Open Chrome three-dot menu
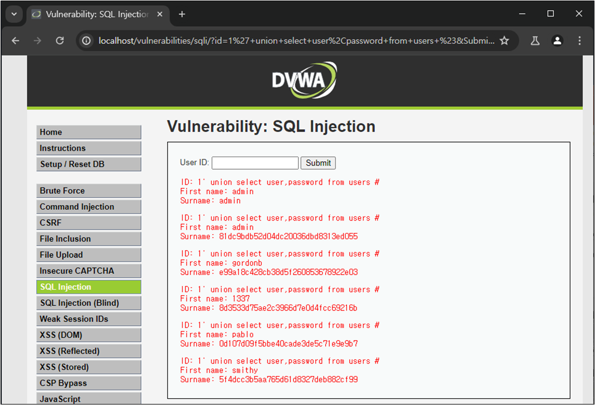This screenshot has height=405, width=595. click(579, 40)
